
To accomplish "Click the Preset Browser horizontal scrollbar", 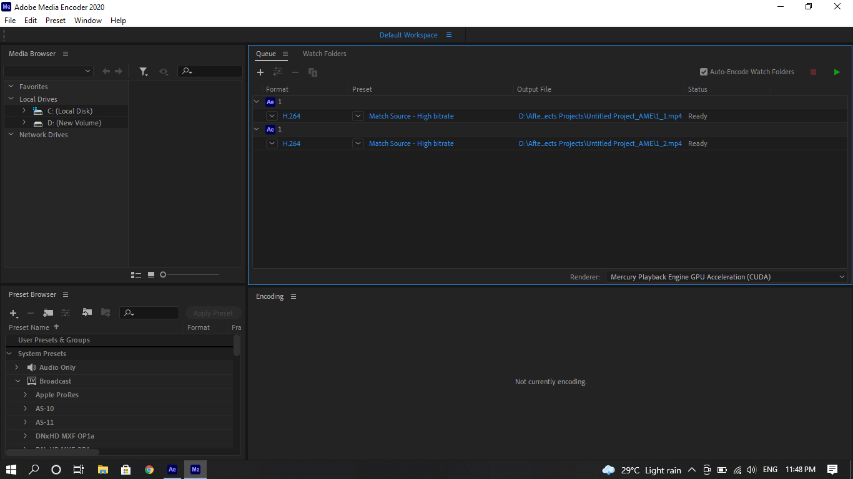I will [52, 452].
